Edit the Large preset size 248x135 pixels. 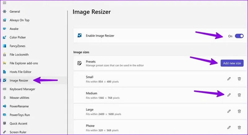tap(229, 111)
